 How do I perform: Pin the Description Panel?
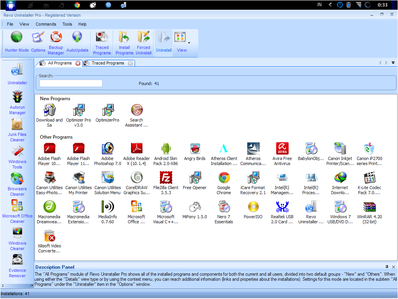point(387,267)
